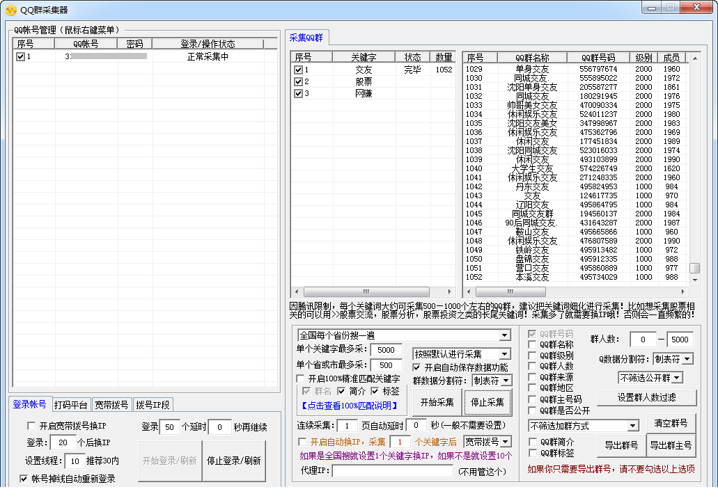Check the QQ群标签 export option
Image resolution: width=718 pixels, height=503 pixels.
533,453
